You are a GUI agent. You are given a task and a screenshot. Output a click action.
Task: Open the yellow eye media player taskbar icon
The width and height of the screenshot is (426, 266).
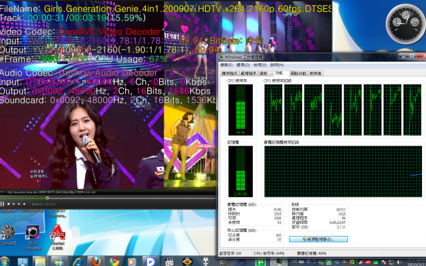tap(187, 261)
